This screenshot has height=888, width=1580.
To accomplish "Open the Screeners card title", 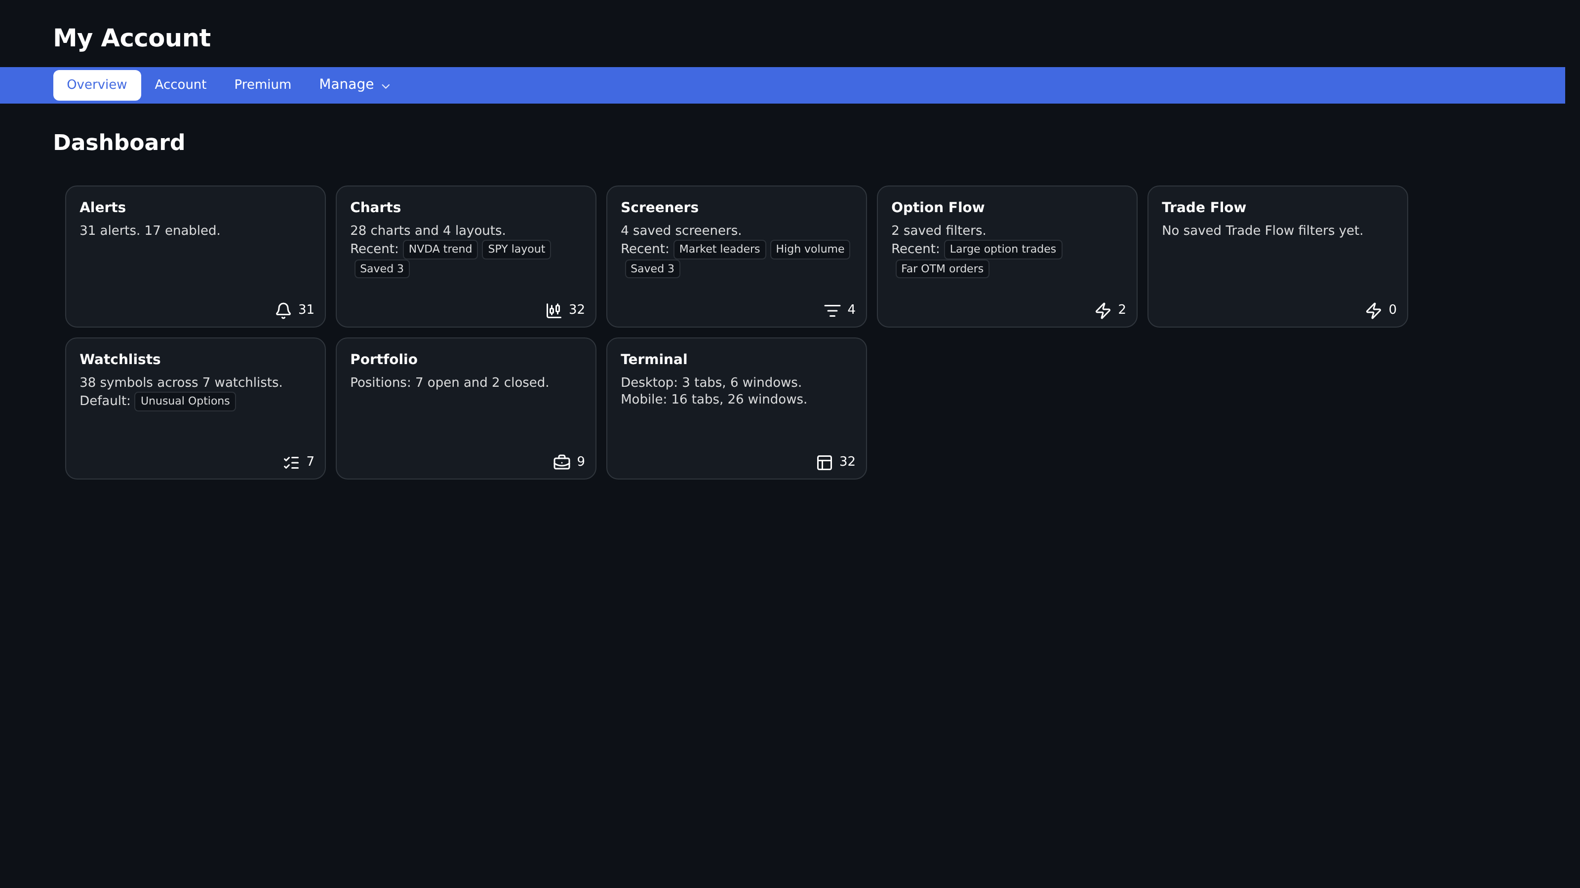I will click(659, 207).
